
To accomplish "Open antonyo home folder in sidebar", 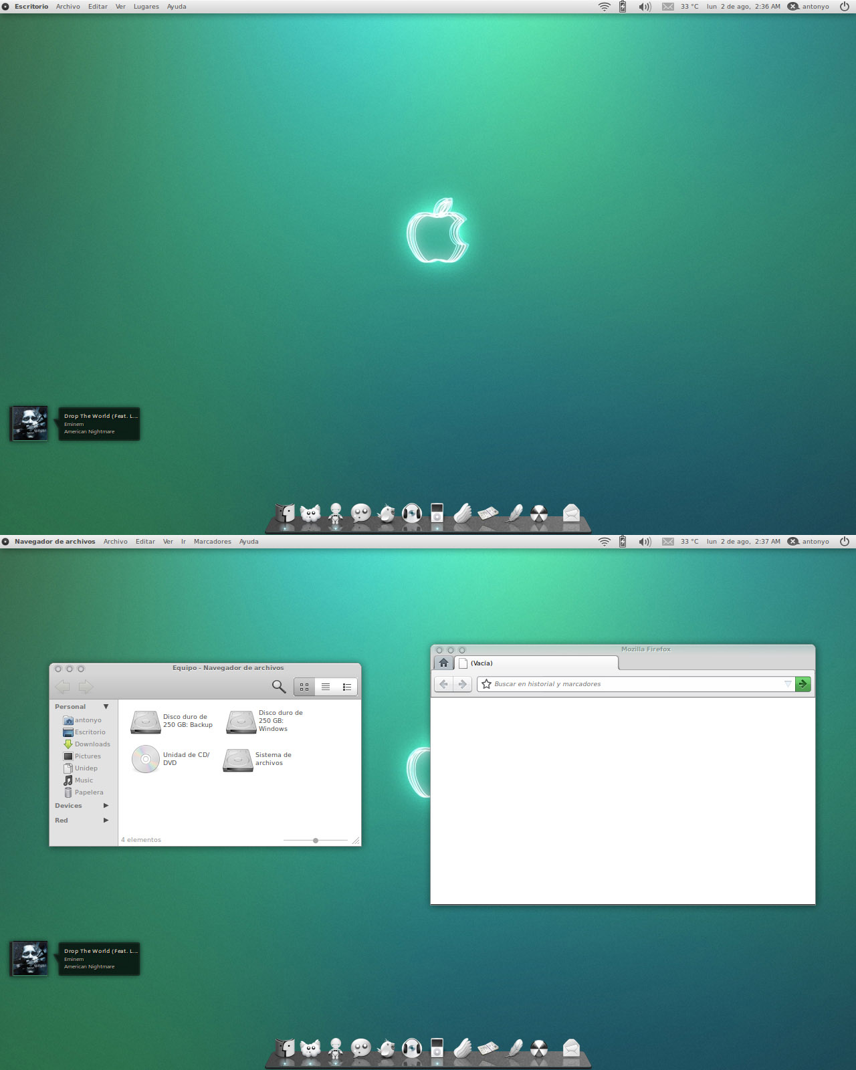I will tap(82, 720).
